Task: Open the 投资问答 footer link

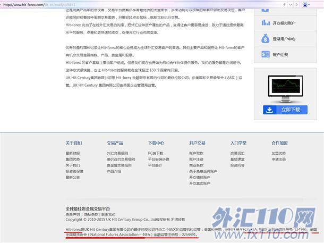Action: tap(237, 165)
